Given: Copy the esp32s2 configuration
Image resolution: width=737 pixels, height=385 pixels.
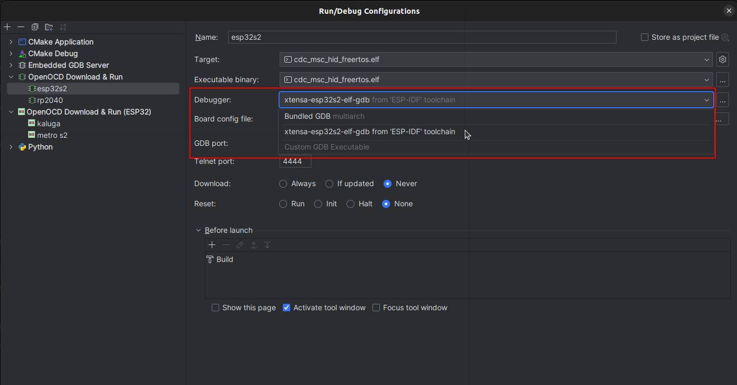Looking at the screenshot, I should 34,27.
